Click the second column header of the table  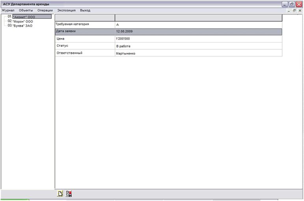coord(198,18)
